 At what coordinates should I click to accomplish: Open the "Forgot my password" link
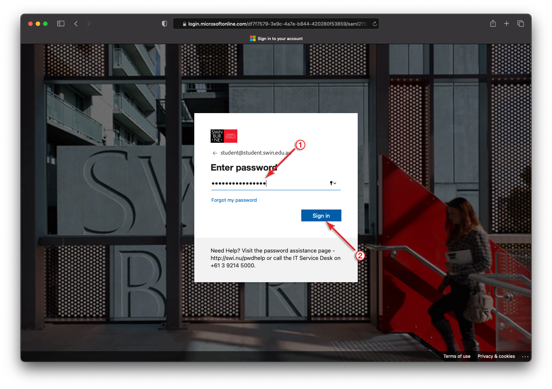pyautogui.click(x=234, y=200)
